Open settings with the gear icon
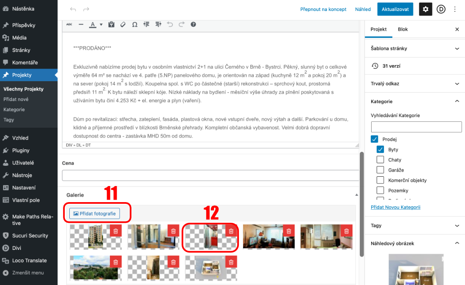 coord(425,9)
